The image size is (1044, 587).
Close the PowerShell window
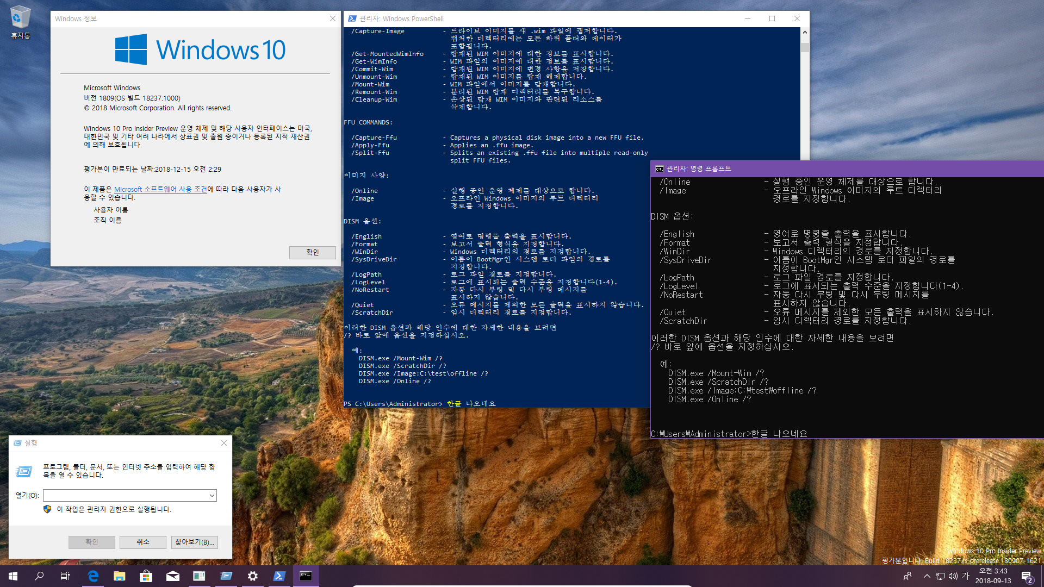coord(797,18)
